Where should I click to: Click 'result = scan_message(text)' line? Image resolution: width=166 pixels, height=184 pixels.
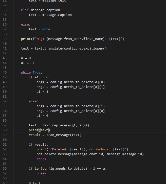tap(55, 135)
